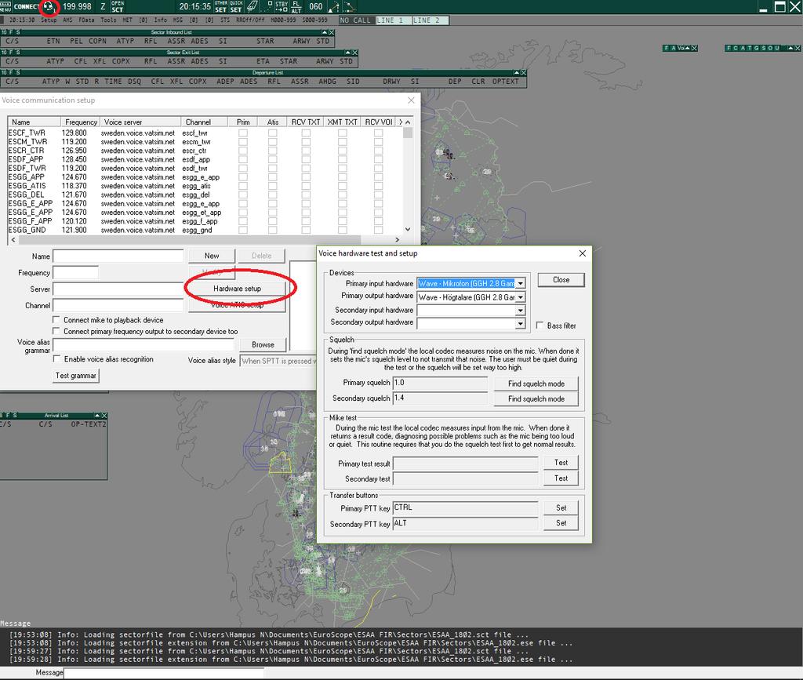Click Find squelch mode for Primary squelch
The image size is (803, 680).
coord(536,384)
